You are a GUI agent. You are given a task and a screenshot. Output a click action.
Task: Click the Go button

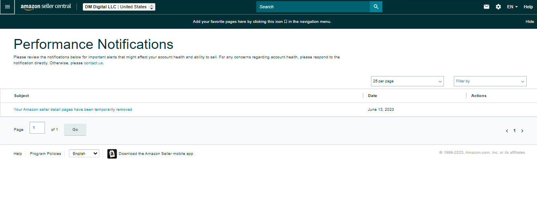[75, 130]
